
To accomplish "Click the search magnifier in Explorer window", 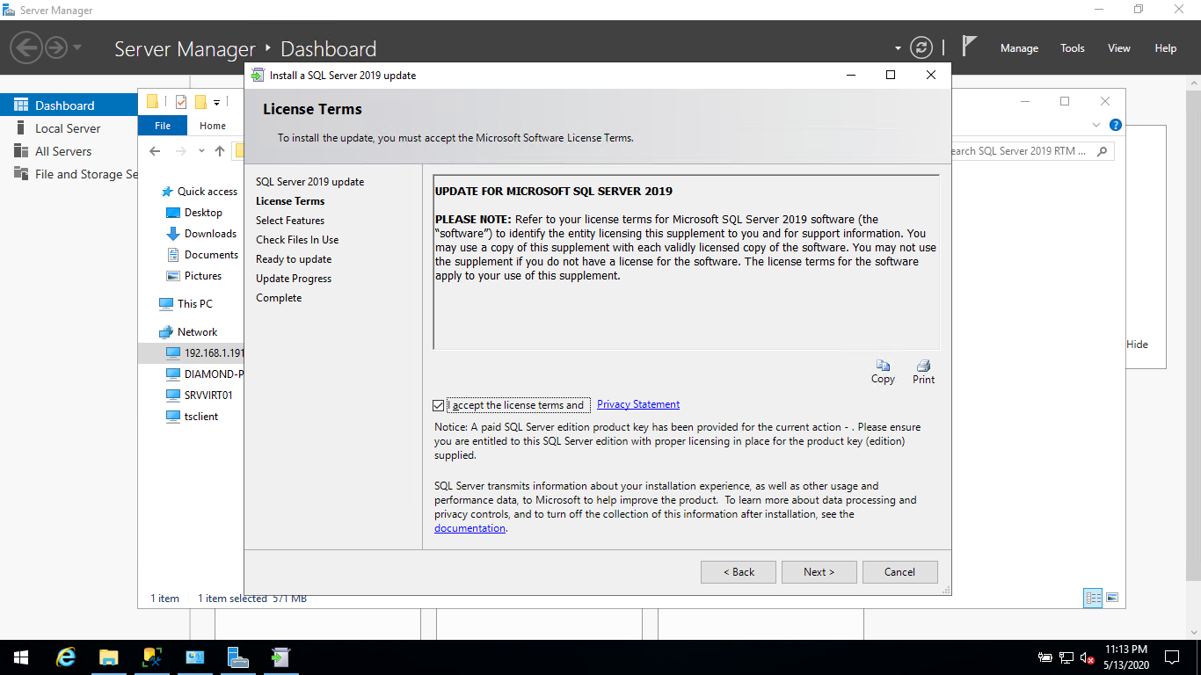I will tap(1103, 151).
